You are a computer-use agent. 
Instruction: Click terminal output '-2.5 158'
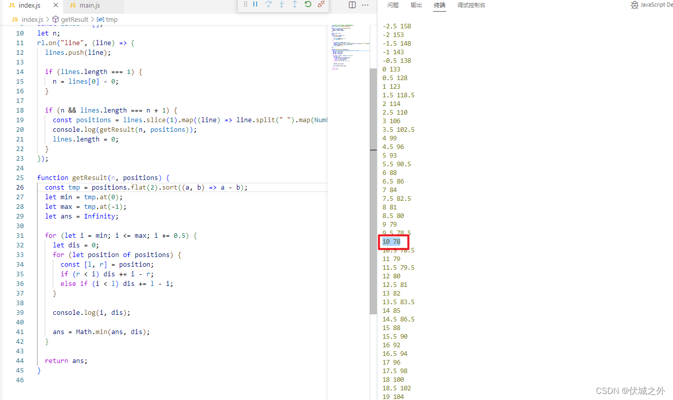[397, 26]
